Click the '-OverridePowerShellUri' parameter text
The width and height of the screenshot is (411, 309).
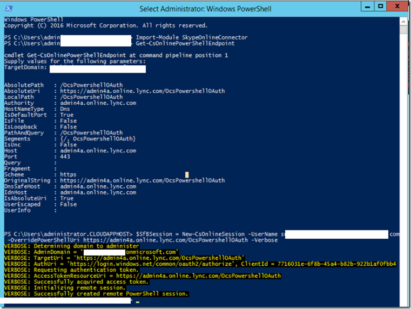pos(44,240)
